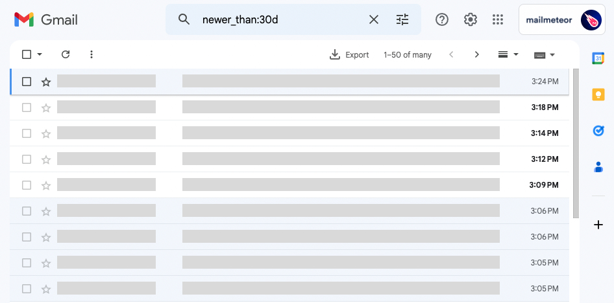Viewport: 614px width, 303px height.
Task: Click the search magnifier icon
Action: pyautogui.click(x=184, y=19)
